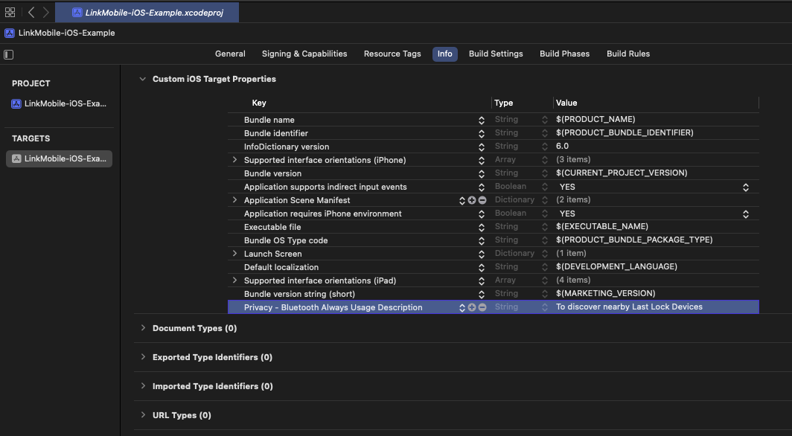Viewport: 792px width, 436px height.
Task: Go back with the left navigation arrow
Action: tap(31, 12)
